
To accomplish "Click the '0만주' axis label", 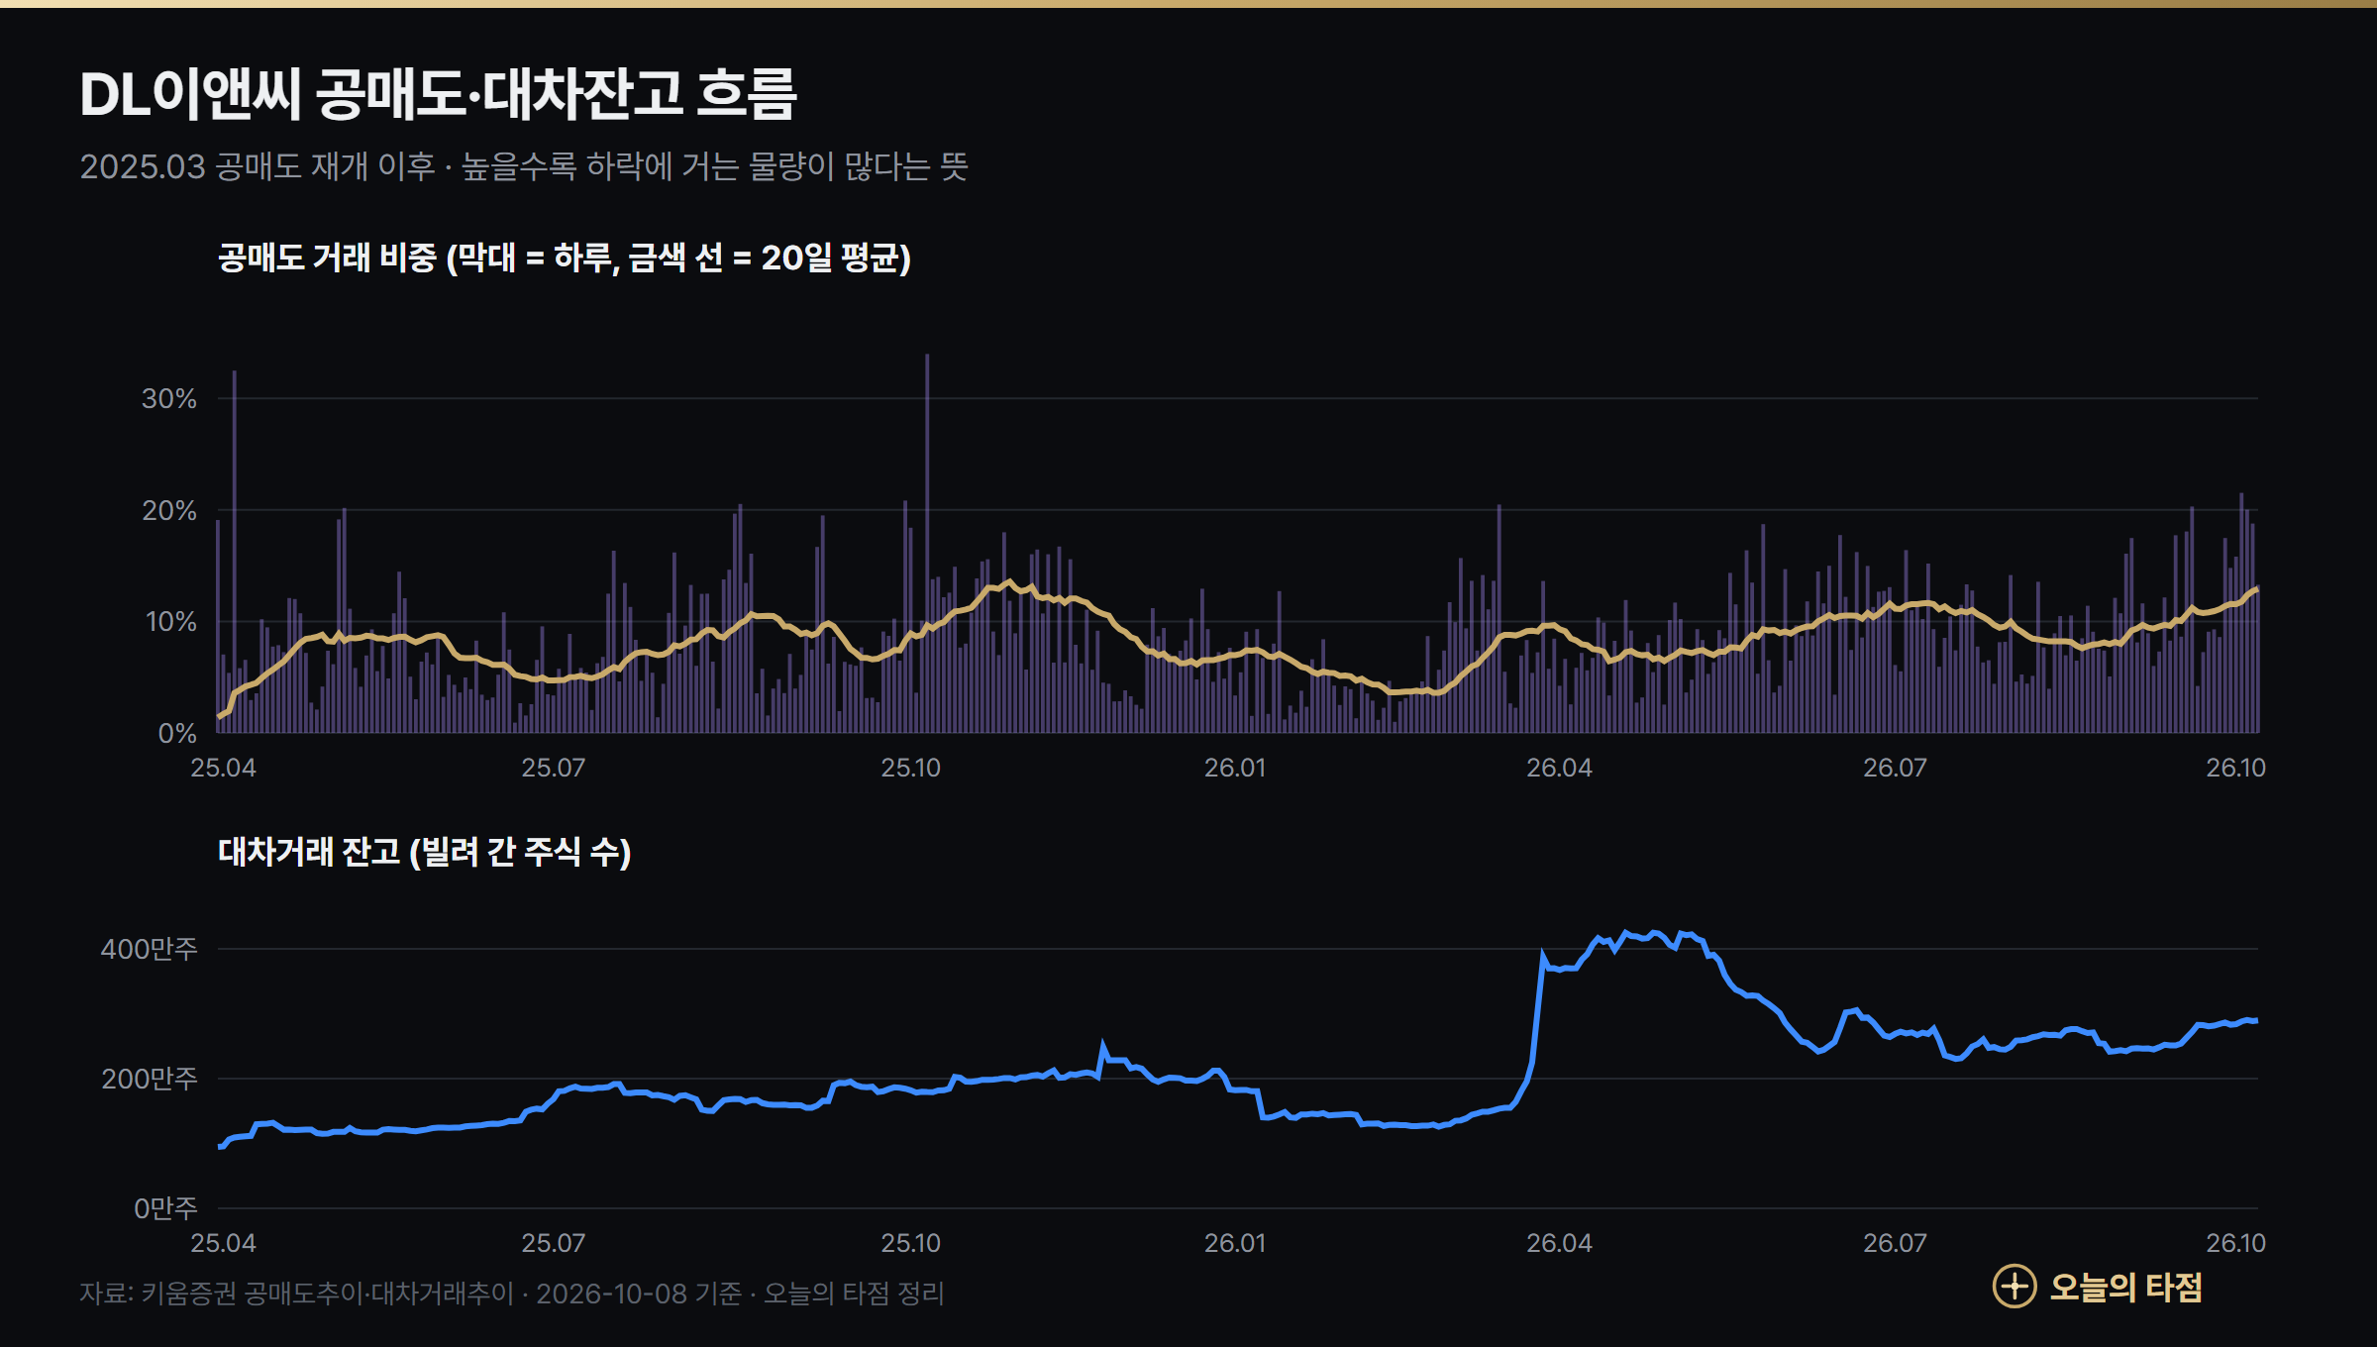I will coord(165,1208).
